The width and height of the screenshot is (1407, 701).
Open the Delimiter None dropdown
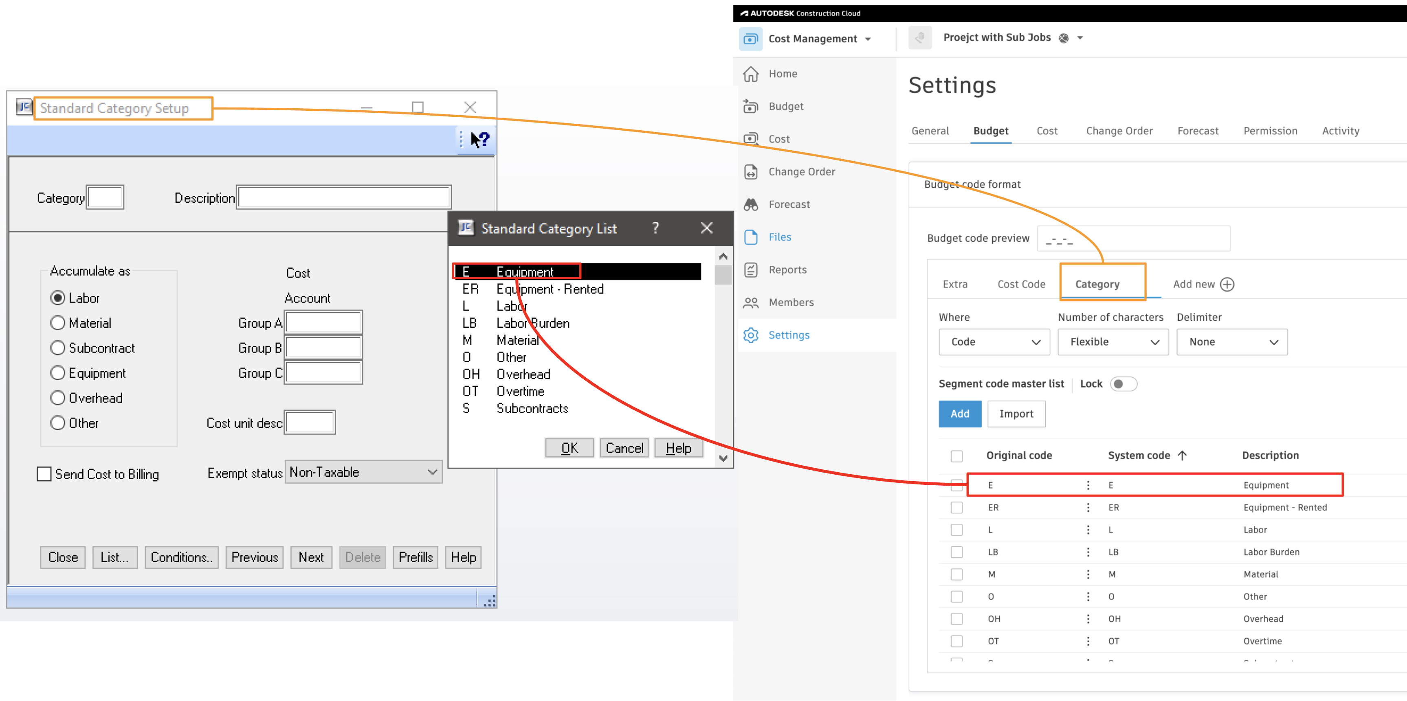pyautogui.click(x=1232, y=342)
